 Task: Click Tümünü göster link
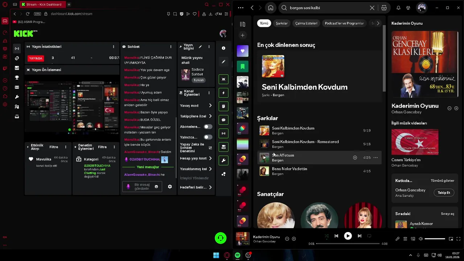click(442, 181)
